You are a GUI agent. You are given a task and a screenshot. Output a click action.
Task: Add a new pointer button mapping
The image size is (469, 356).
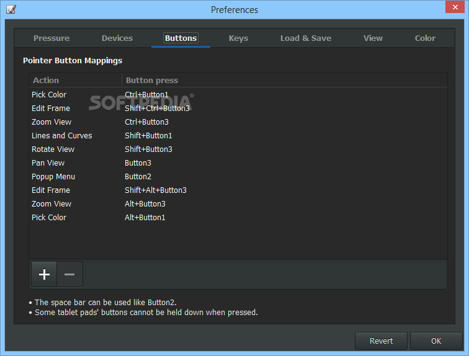[44, 274]
